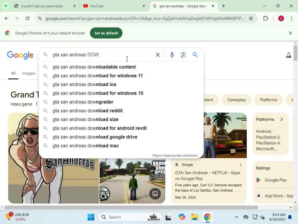The width and height of the screenshot is (298, 224).
Task: Show hidden system tray icons
Action: pyautogui.click(x=236, y=217)
